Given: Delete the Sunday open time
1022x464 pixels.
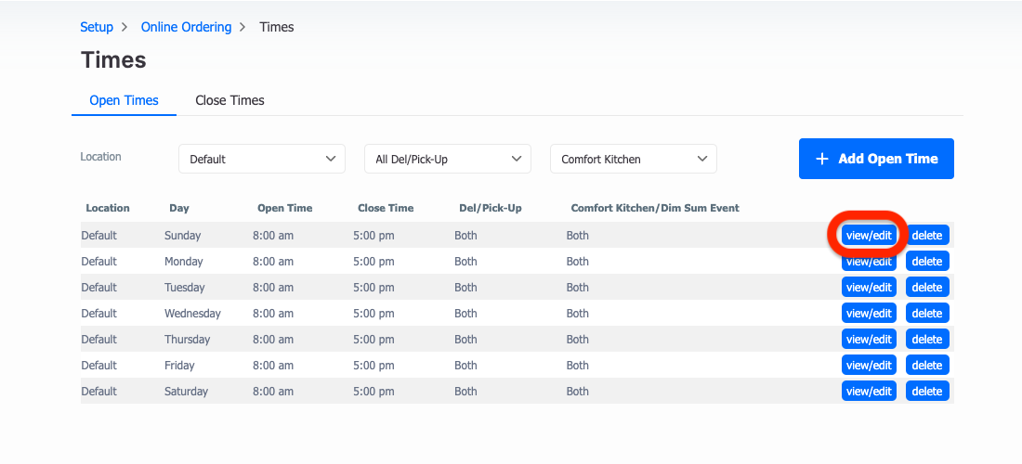Looking at the screenshot, I should tap(927, 235).
